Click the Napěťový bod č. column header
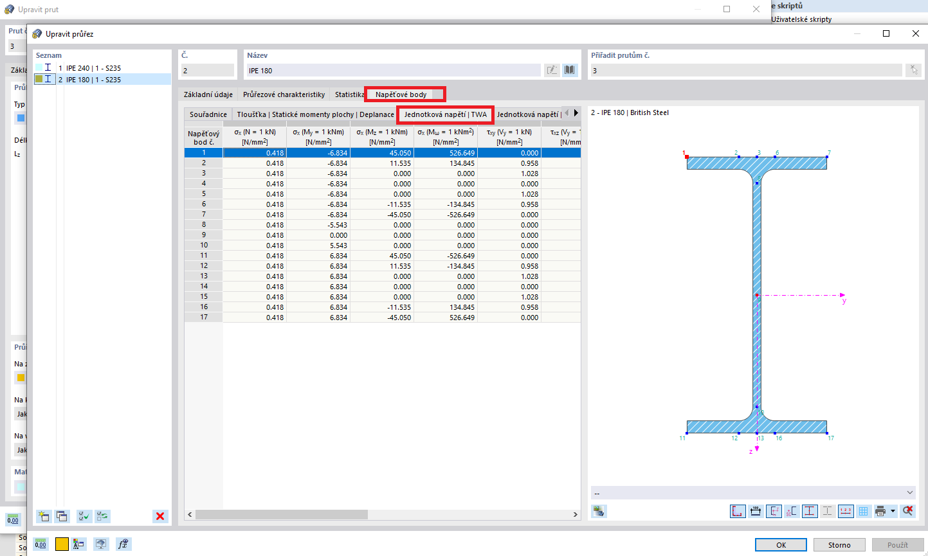 [x=204, y=138]
